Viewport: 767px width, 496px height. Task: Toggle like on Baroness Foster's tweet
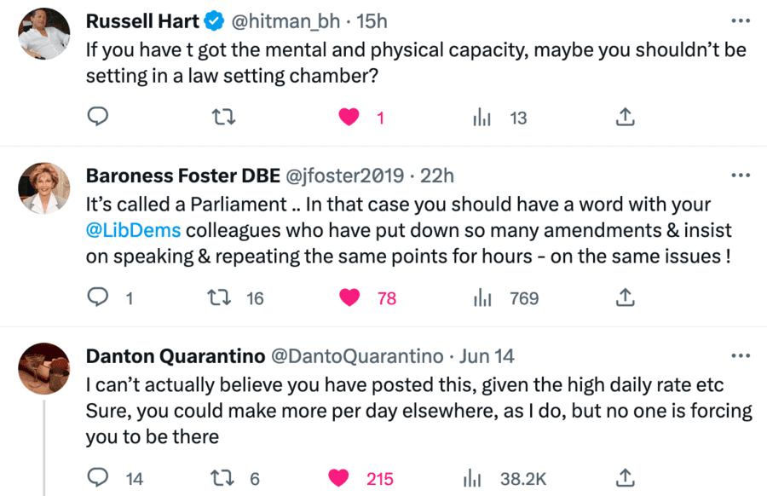[x=349, y=297]
